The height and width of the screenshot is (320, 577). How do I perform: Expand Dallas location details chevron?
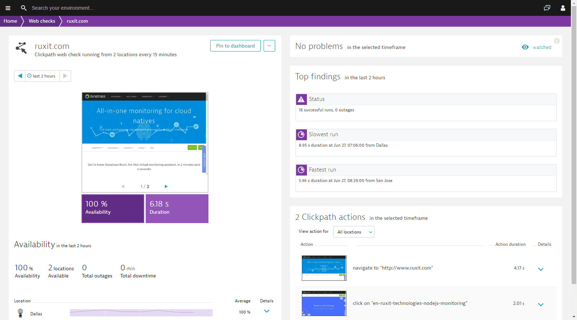pos(267,311)
